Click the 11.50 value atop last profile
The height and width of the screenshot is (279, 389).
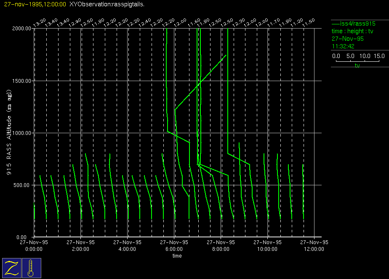click(309, 22)
